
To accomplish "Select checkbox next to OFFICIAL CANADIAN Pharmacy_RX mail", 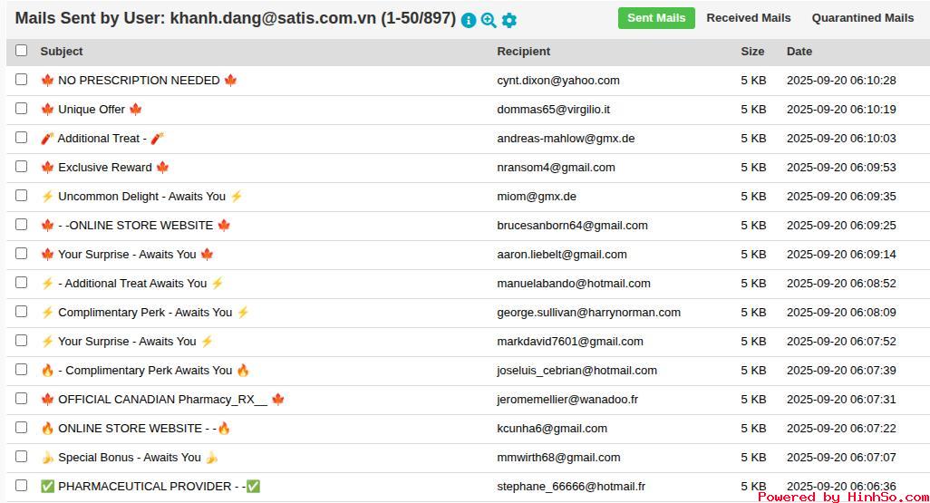I will pos(22,399).
